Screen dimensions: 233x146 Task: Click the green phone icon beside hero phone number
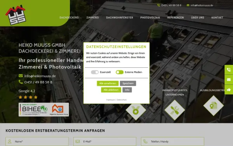click(21, 82)
